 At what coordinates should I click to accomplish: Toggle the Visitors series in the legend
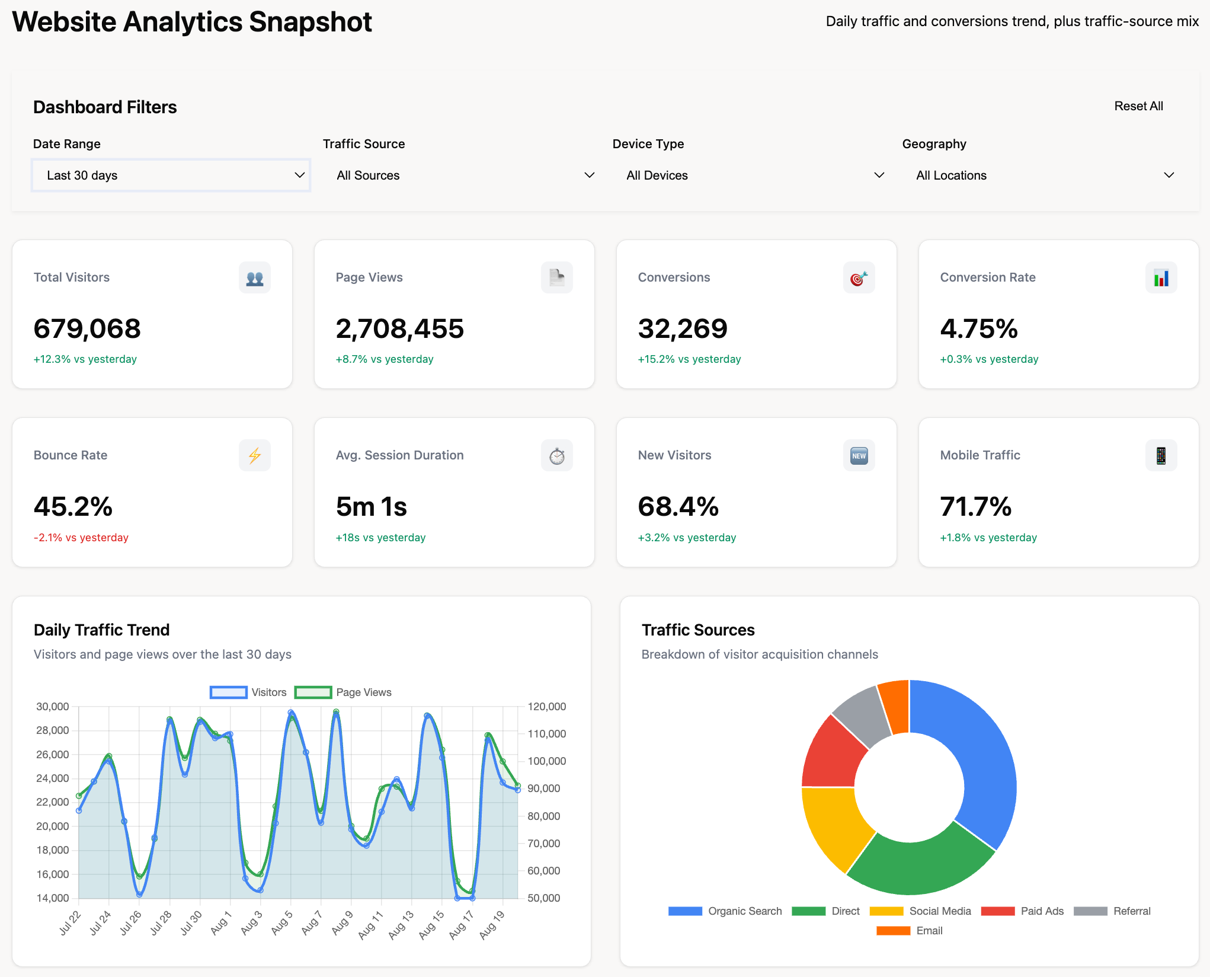(249, 692)
